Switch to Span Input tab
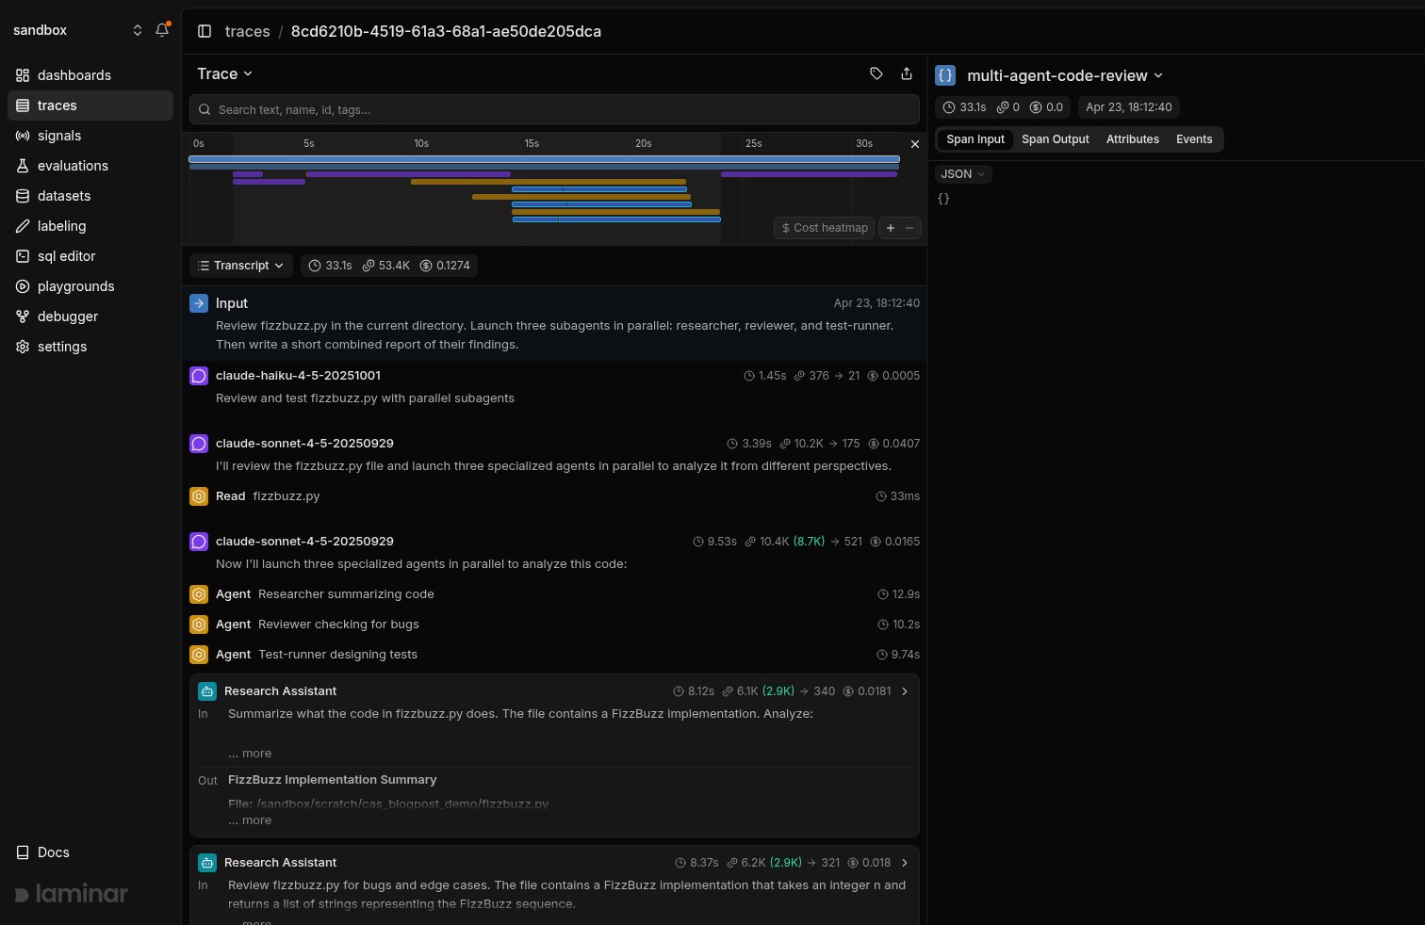 click(975, 139)
